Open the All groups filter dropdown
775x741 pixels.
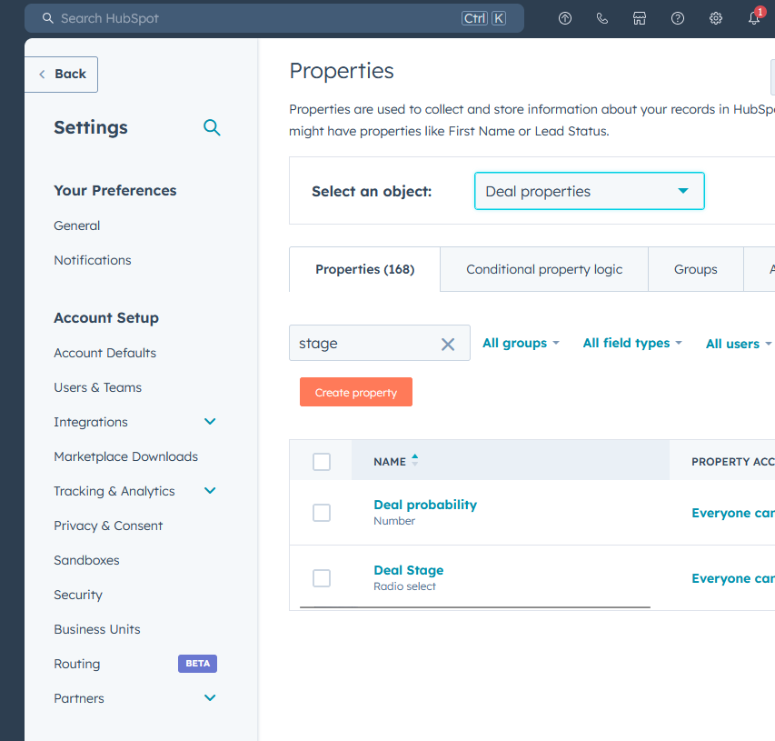coord(521,343)
